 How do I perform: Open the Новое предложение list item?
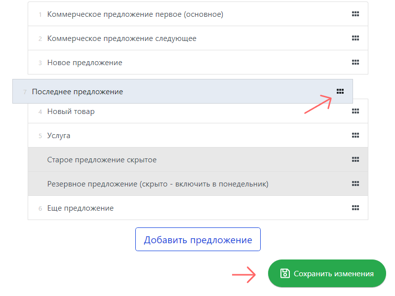(x=84, y=63)
